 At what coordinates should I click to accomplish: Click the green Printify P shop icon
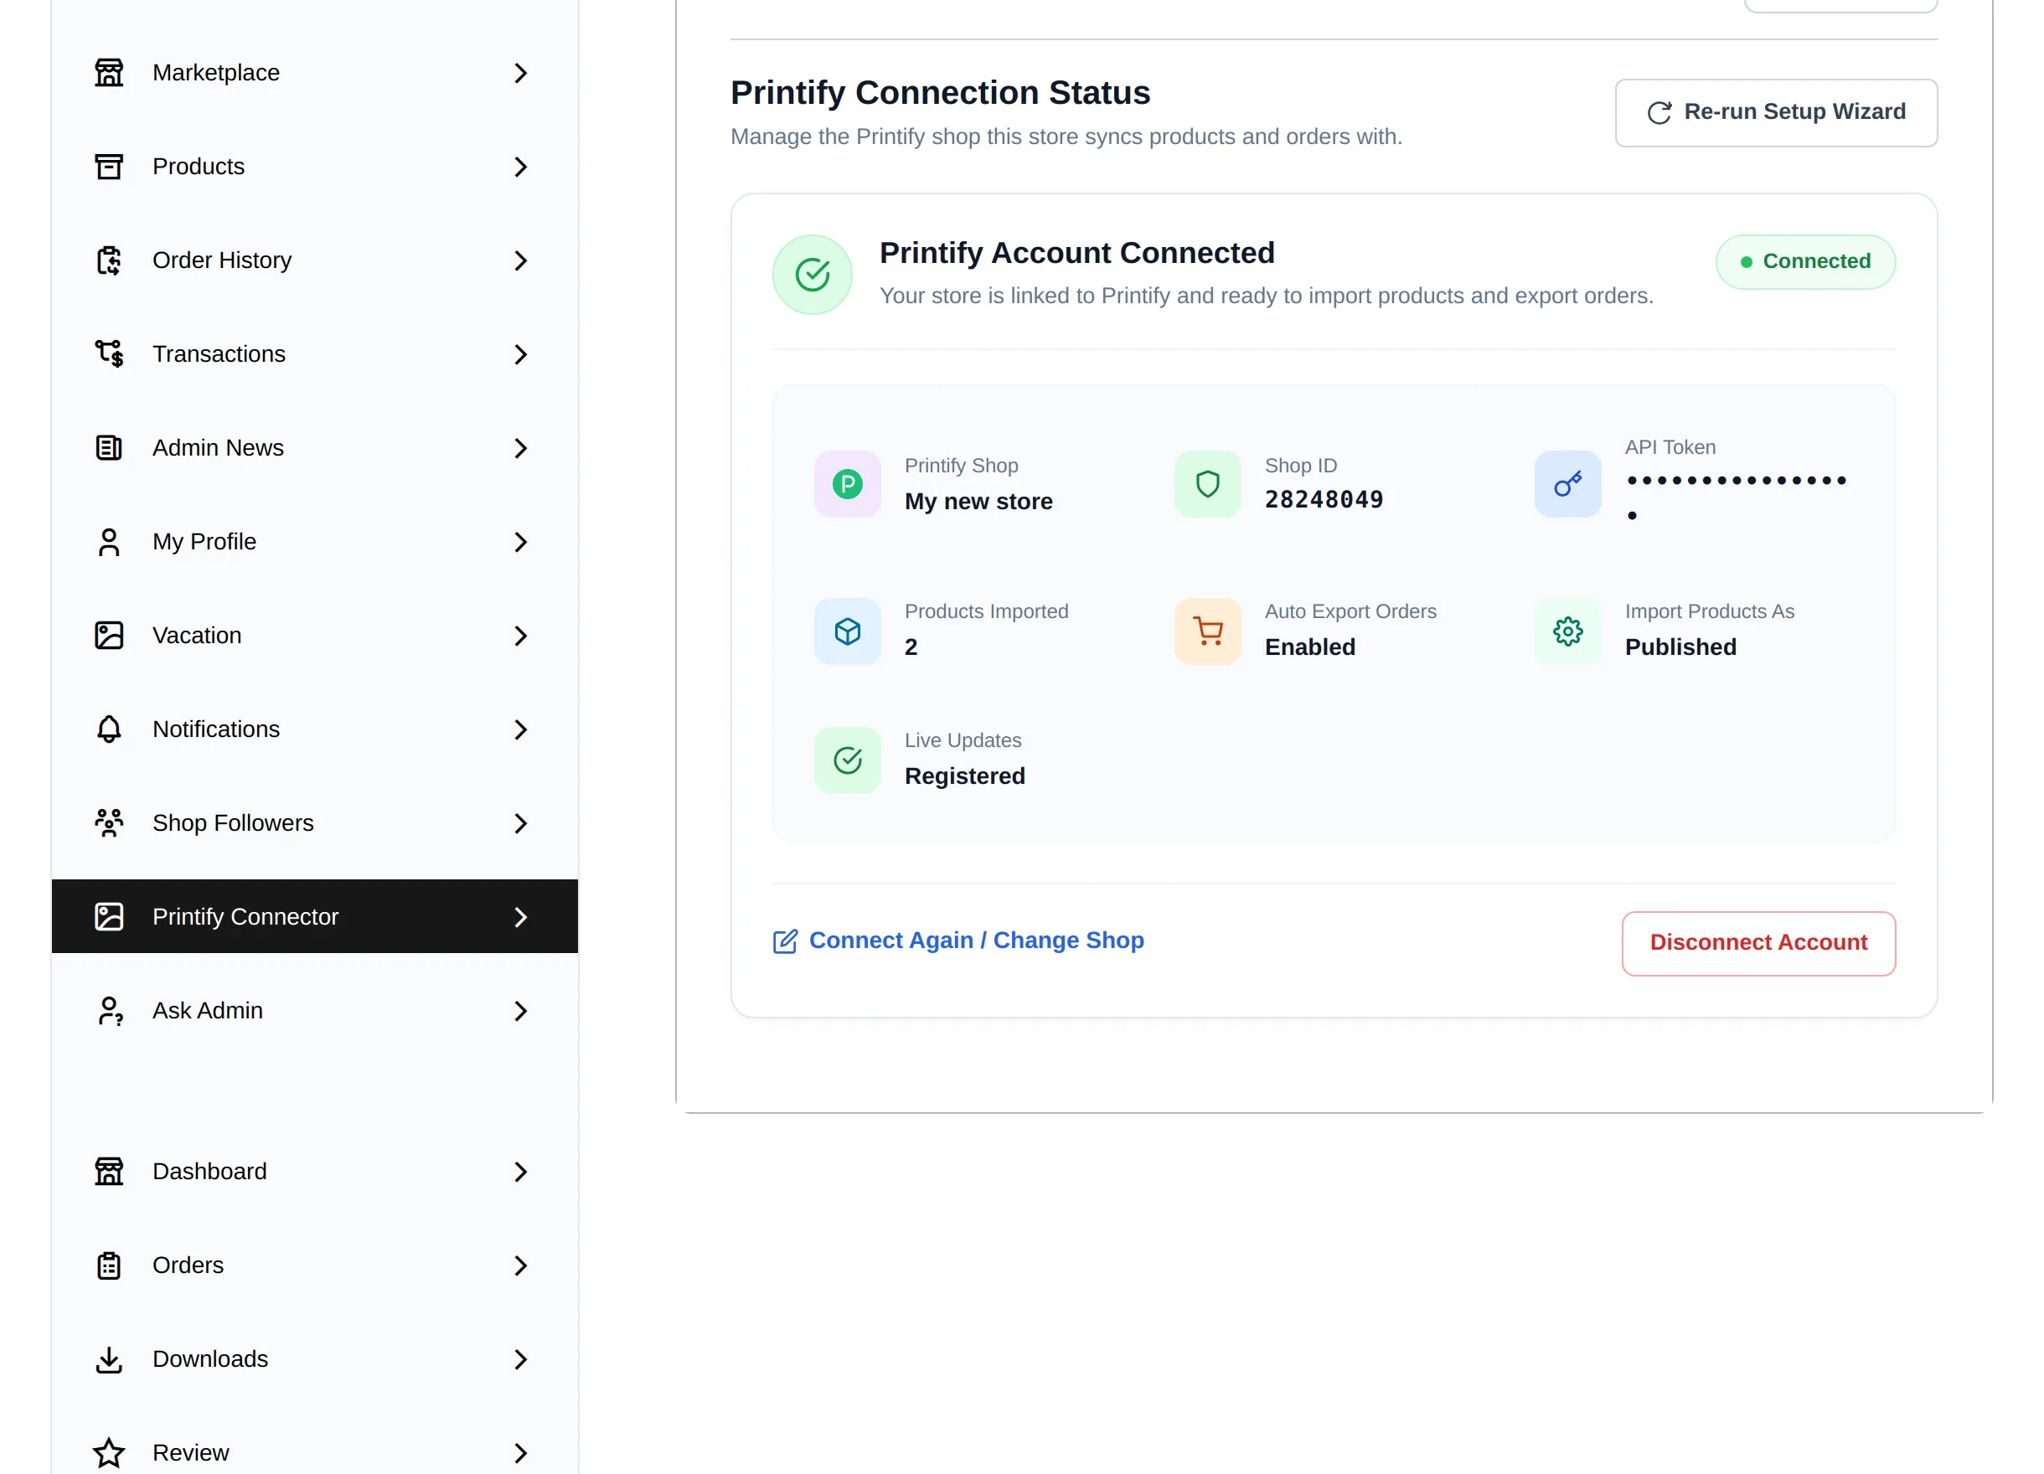847,484
